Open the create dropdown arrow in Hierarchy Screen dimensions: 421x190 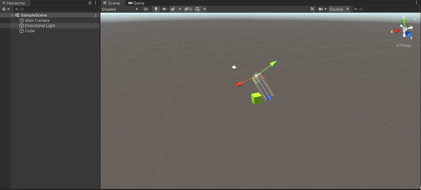(8, 9)
